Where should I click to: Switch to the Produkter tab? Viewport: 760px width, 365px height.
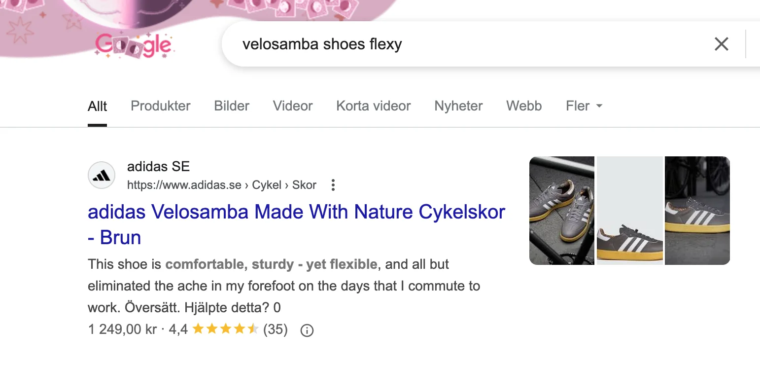pyautogui.click(x=161, y=106)
